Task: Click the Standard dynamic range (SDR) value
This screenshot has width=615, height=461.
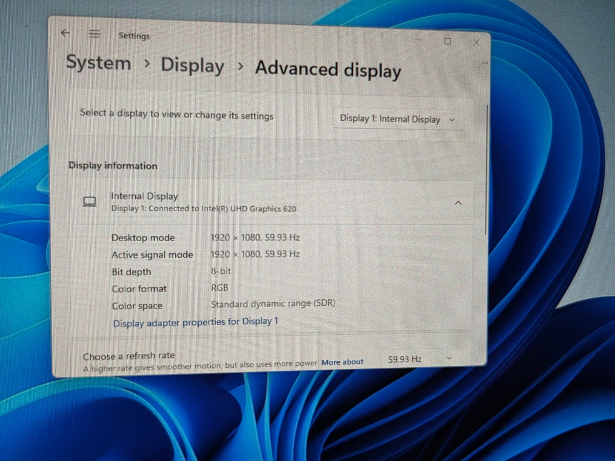Action: [273, 303]
